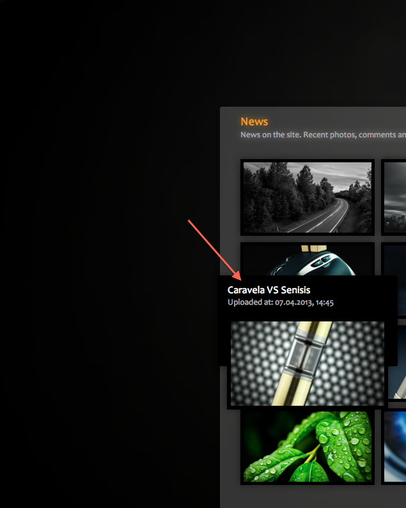The width and height of the screenshot is (406, 508).
Task: Click the orange 'News' heading
Action: (254, 121)
